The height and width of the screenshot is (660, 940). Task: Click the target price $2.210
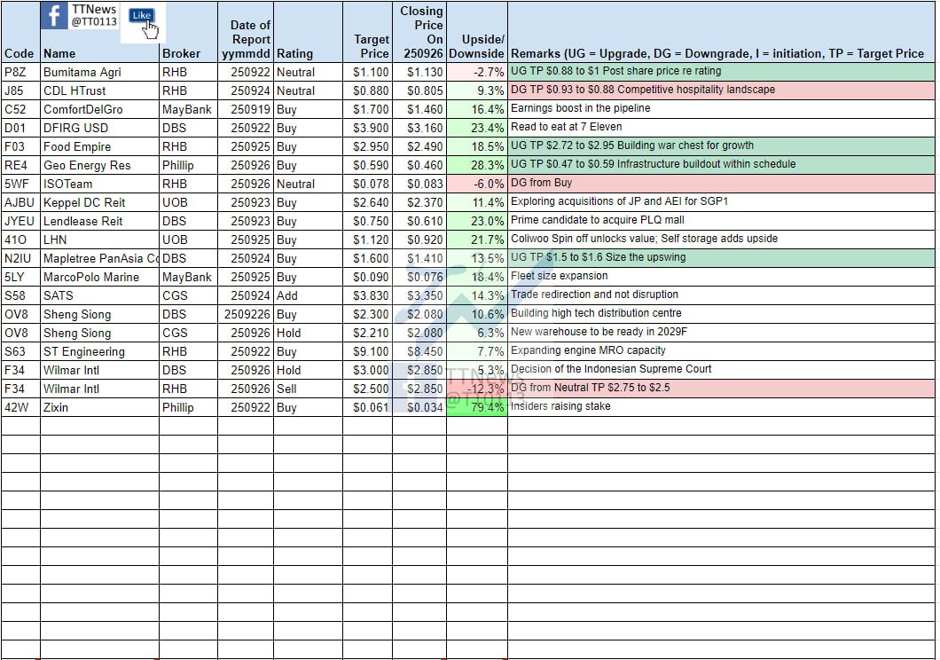pyautogui.click(x=367, y=333)
